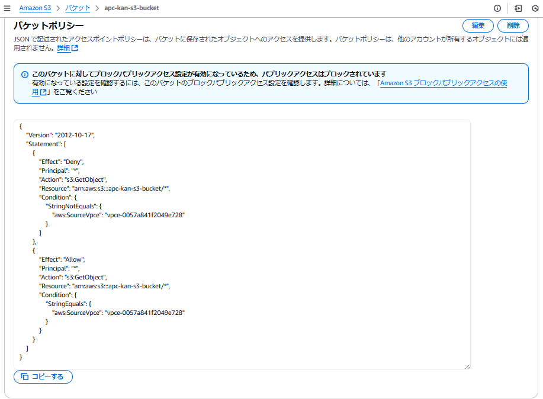Click the 編集 button
Screen dimensions: 543x399
coord(478,25)
